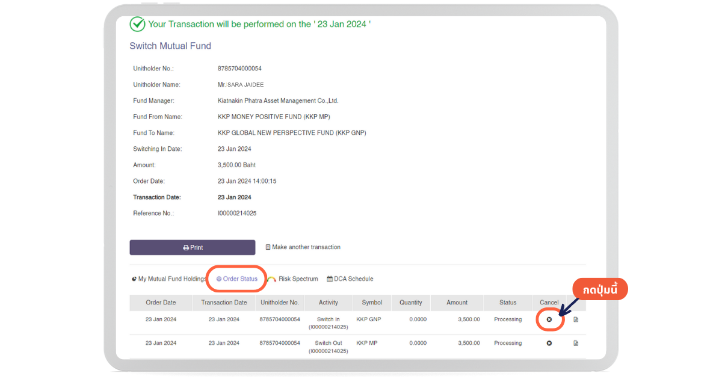722x379 pixels.
Task: Cancel the Switch In KKP GNP order
Action: (549, 319)
